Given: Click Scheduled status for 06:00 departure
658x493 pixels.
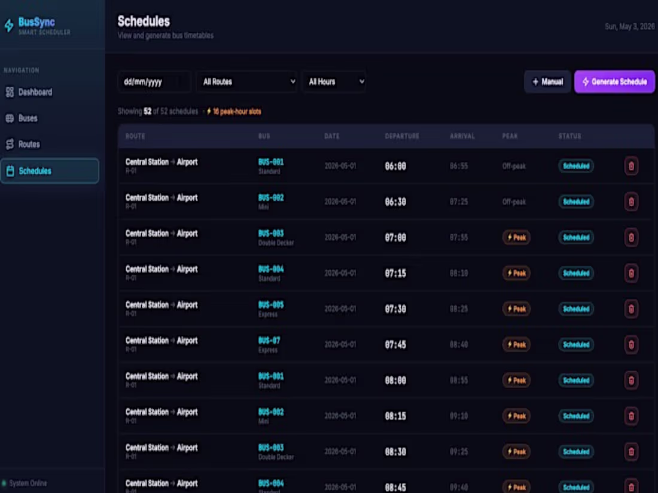Looking at the screenshot, I should (575, 166).
